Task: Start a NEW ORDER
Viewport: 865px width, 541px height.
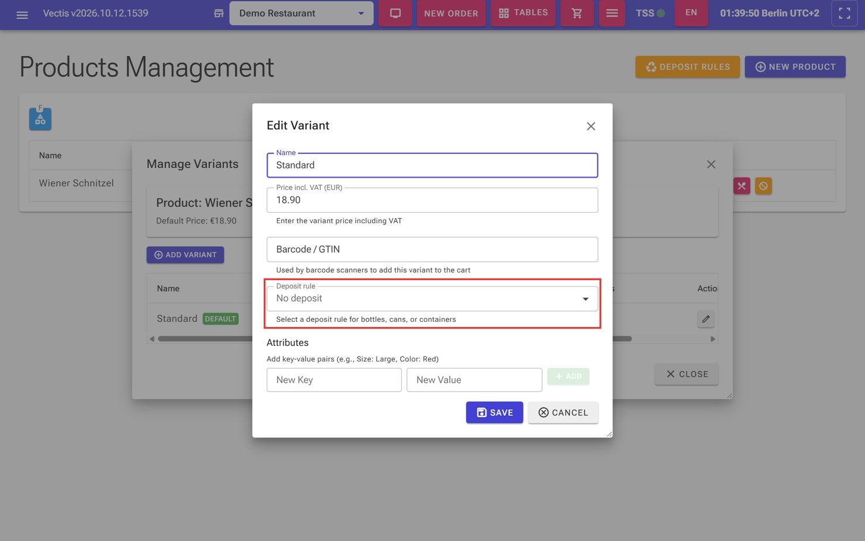Action: coord(451,13)
